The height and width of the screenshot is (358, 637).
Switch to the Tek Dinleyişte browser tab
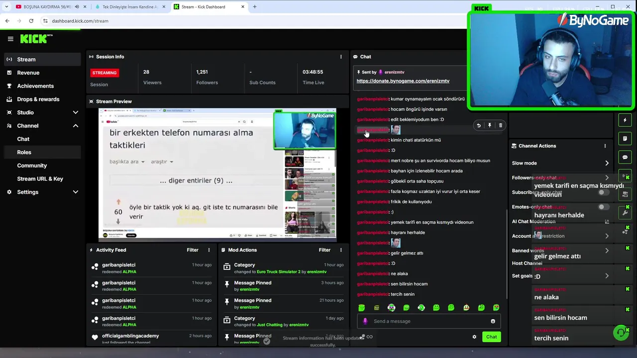pyautogui.click(x=129, y=7)
